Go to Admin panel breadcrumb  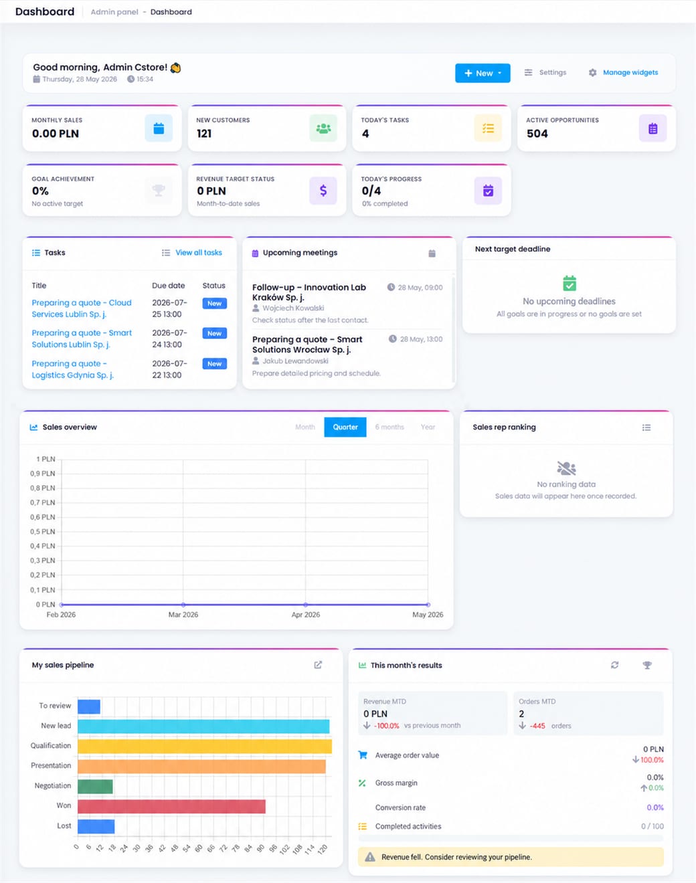[x=114, y=12]
